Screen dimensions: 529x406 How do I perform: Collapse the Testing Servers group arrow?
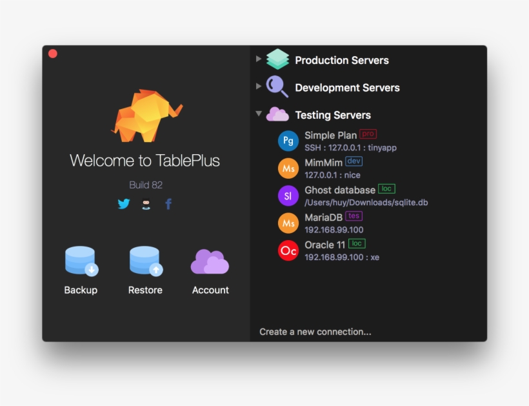point(259,114)
